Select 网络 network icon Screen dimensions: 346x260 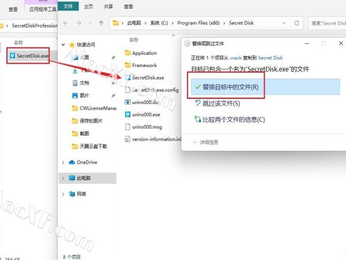[x=72, y=194]
